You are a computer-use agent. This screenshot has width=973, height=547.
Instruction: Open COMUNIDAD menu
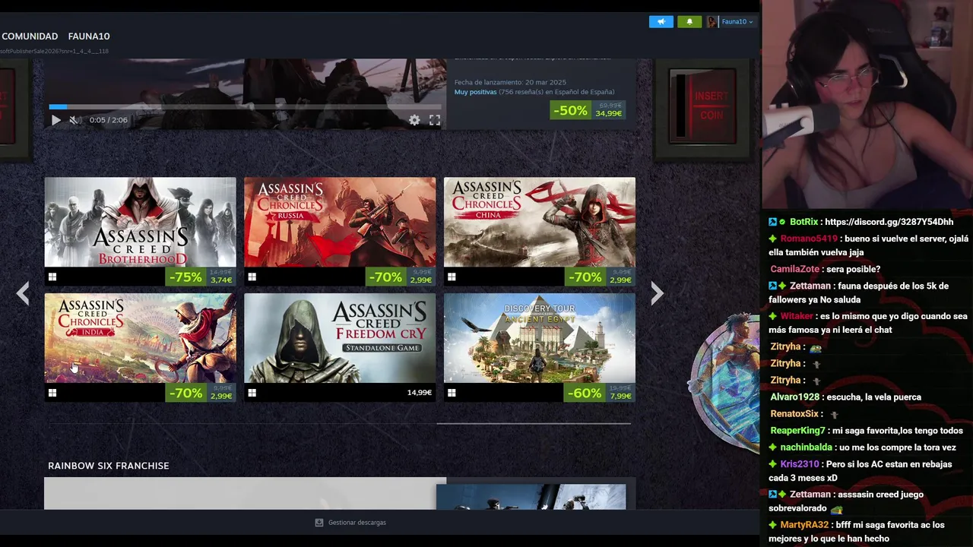click(30, 36)
